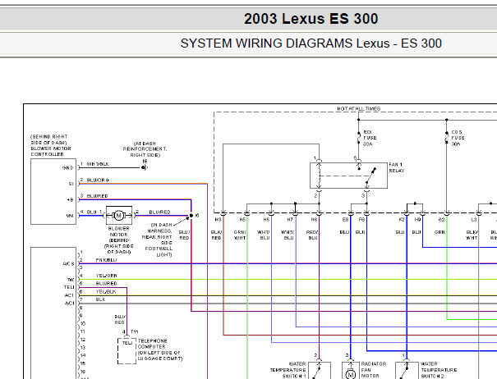This screenshot has height=379, width=497.
Task: Click the WHT/BLK wire label
Action: tap(98, 164)
